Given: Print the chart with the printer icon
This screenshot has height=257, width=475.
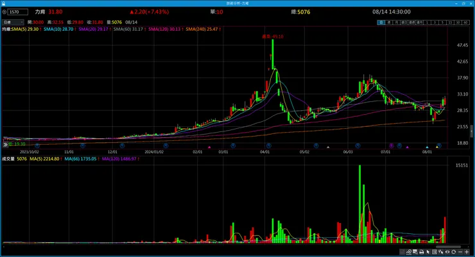Looking at the screenshot, I should tap(422, 252).
